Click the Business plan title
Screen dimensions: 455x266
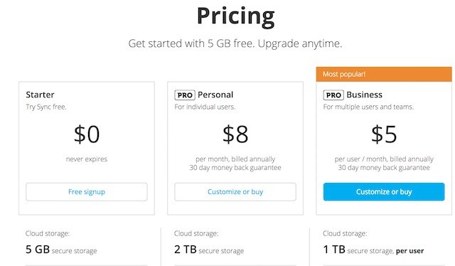364,95
